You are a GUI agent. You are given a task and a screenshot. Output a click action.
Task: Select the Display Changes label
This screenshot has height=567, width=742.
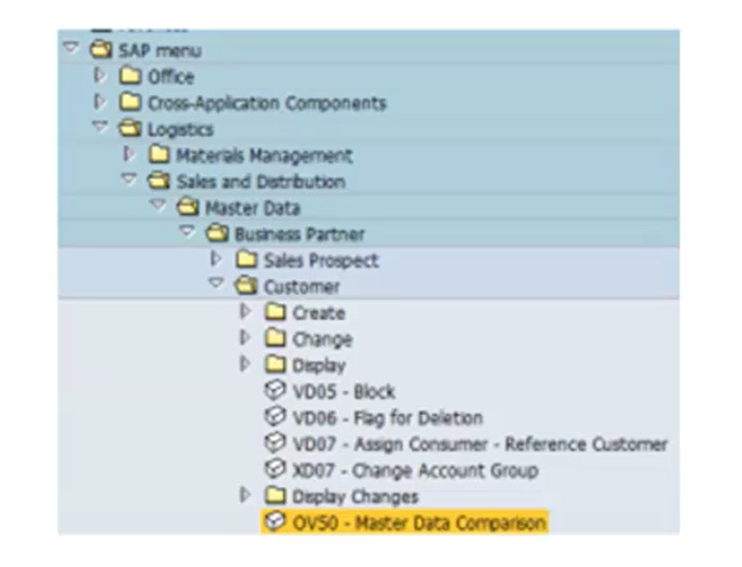(355, 497)
